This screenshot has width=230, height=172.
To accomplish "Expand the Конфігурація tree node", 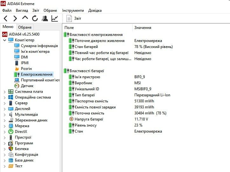I will 4,155.
